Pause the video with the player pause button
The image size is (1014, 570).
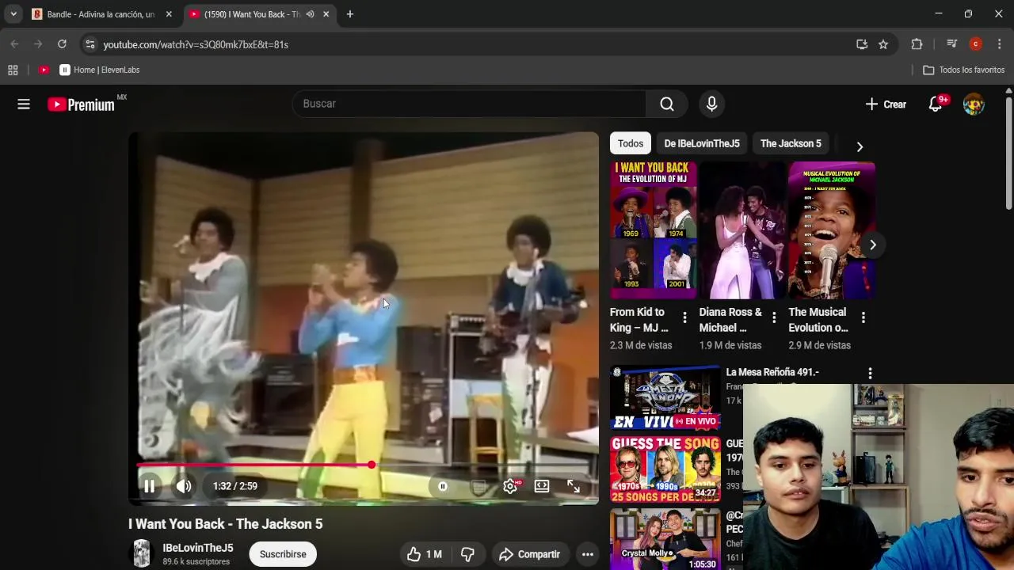pos(149,486)
